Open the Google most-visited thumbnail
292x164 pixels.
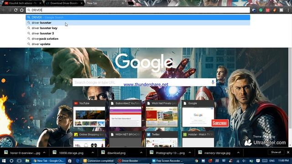pyautogui.click(x=198, y=113)
